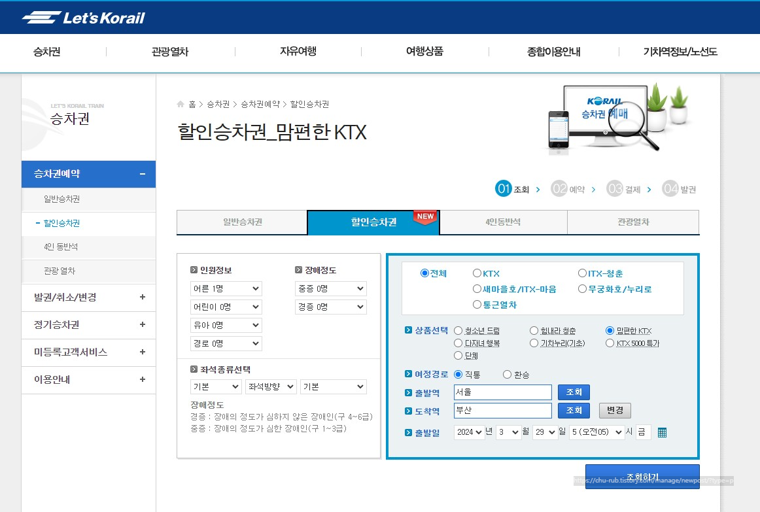Viewport: 760px width, 512px height.
Task: Open the 어린이 0명 passenger dropdown
Action: tap(226, 307)
